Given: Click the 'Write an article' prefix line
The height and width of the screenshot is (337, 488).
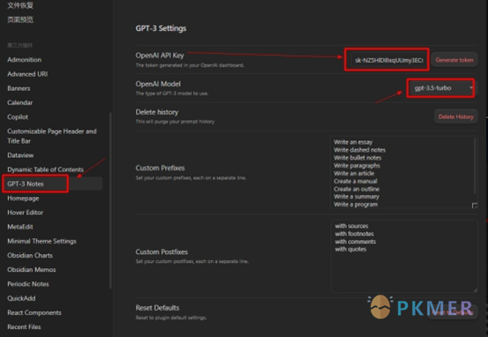Looking at the screenshot, I should pos(354,173).
